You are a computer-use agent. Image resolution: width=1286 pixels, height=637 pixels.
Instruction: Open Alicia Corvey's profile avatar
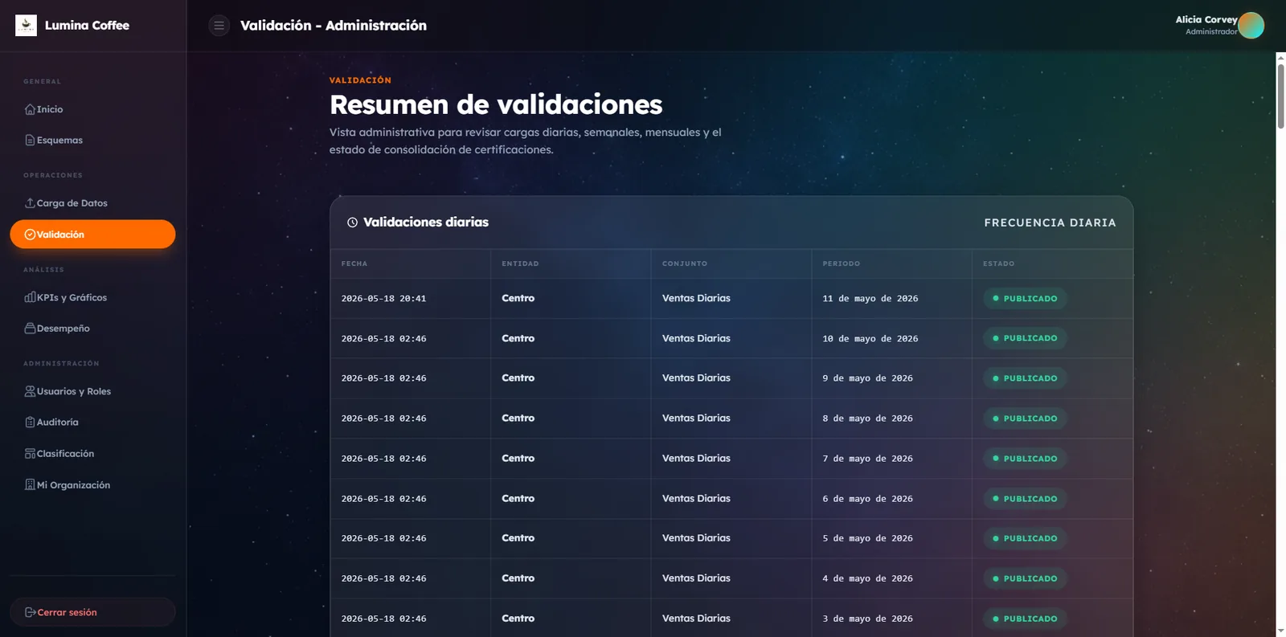[1251, 26]
